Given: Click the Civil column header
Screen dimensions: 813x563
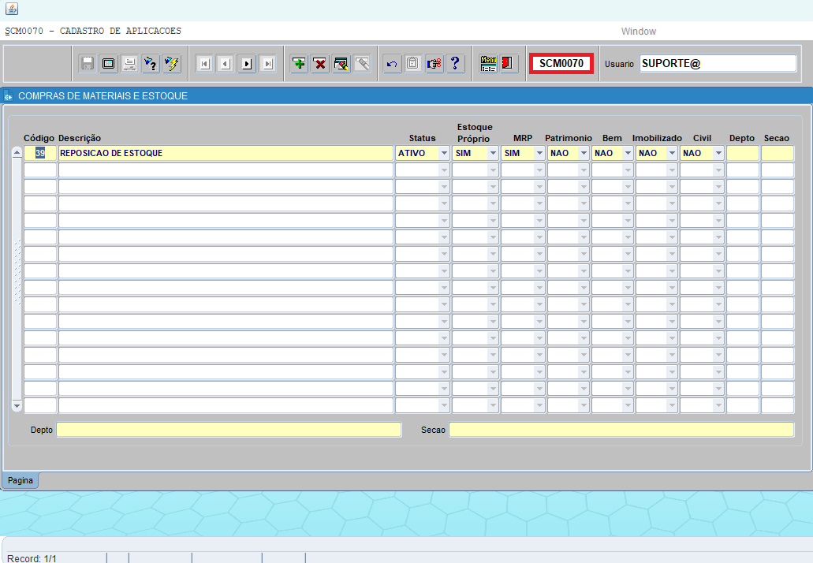Looking at the screenshot, I should point(702,139).
